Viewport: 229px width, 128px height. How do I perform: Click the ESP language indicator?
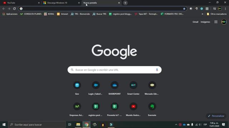pos(205,124)
